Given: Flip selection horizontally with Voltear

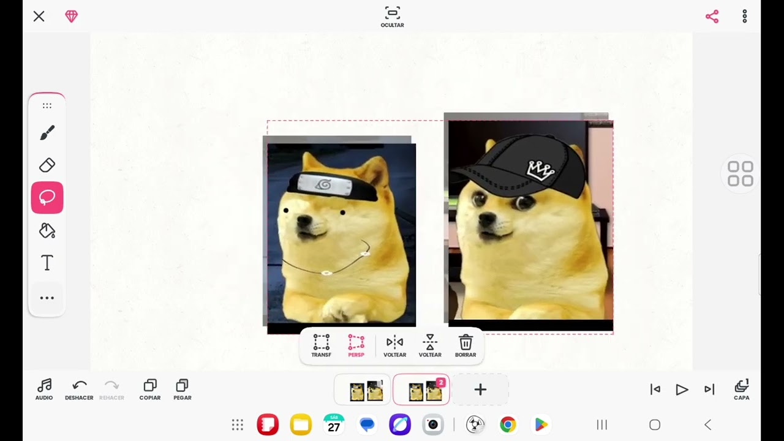Looking at the screenshot, I should click(394, 346).
